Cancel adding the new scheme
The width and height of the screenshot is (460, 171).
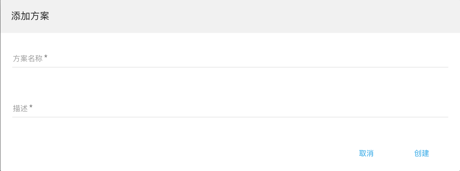tap(366, 153)
